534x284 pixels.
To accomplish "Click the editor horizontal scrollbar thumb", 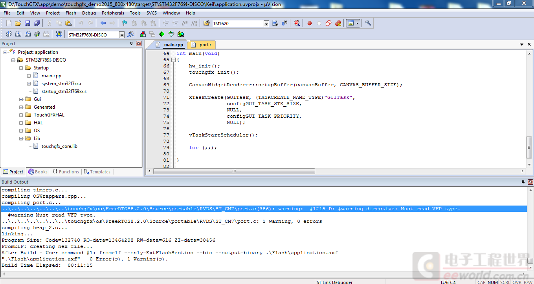I will [234, 171].
